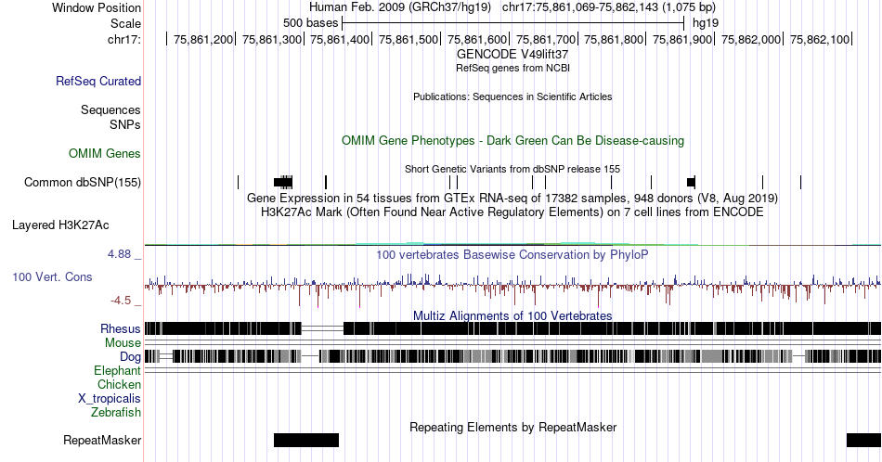Select the 75,861,400 ruler coordinate
The image size is (882, 462).
coord(340,39)
